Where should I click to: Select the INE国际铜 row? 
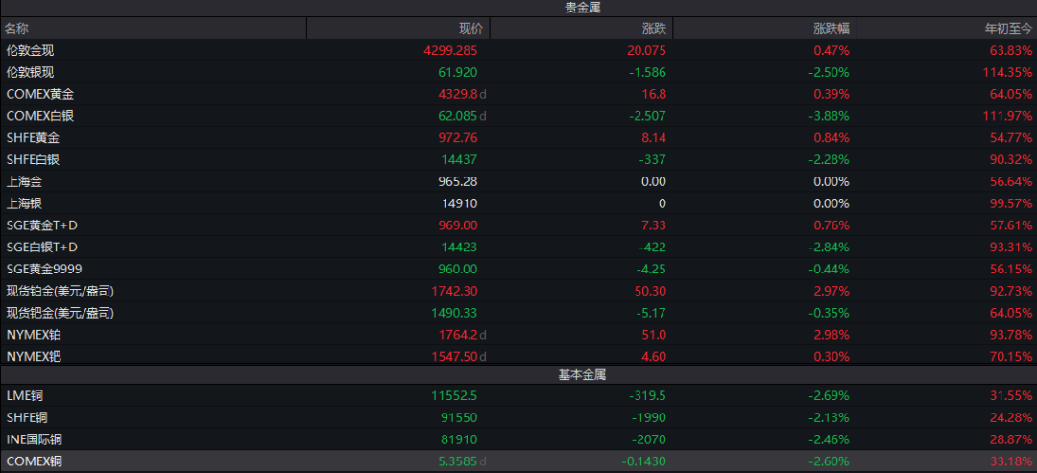tap(35, 439)
